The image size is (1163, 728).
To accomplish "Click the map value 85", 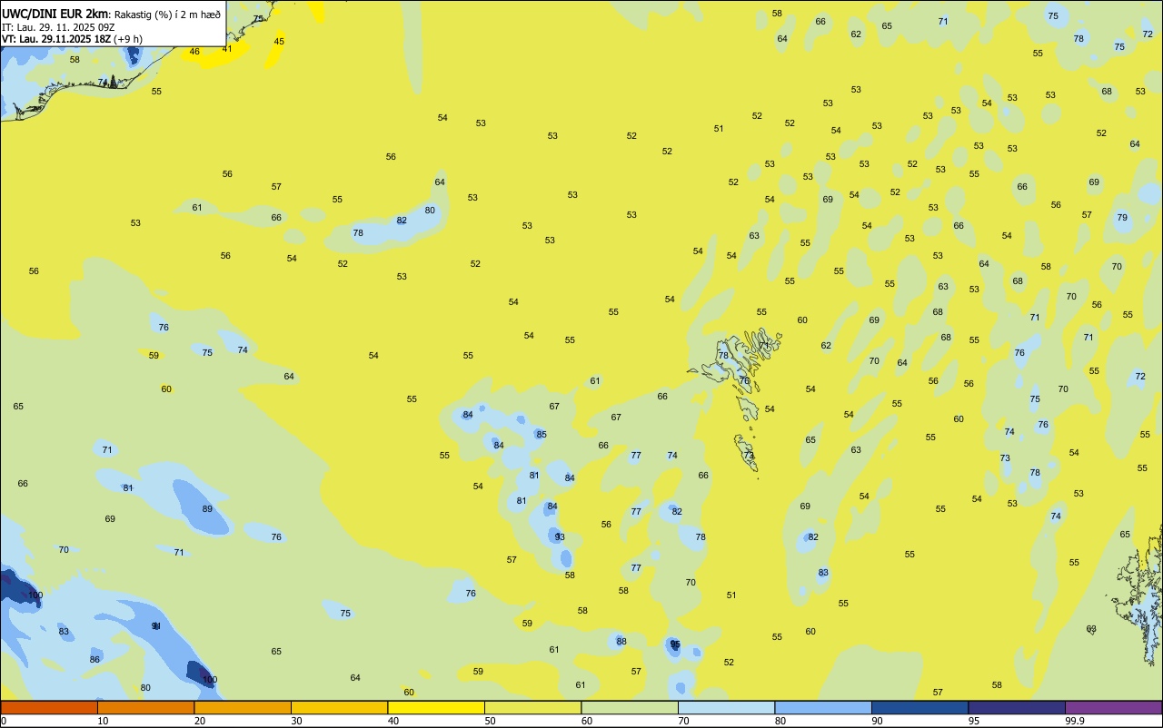I will click(x=542, y=434).
